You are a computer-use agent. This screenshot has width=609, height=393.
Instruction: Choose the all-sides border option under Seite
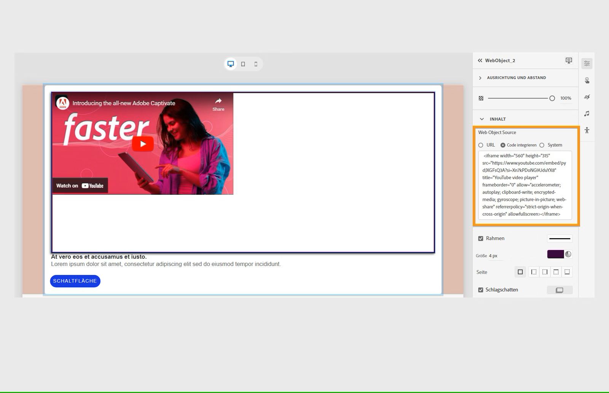[x=520, y=272]
